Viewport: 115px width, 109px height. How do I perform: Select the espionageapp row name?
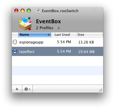[x=31, y=42]
